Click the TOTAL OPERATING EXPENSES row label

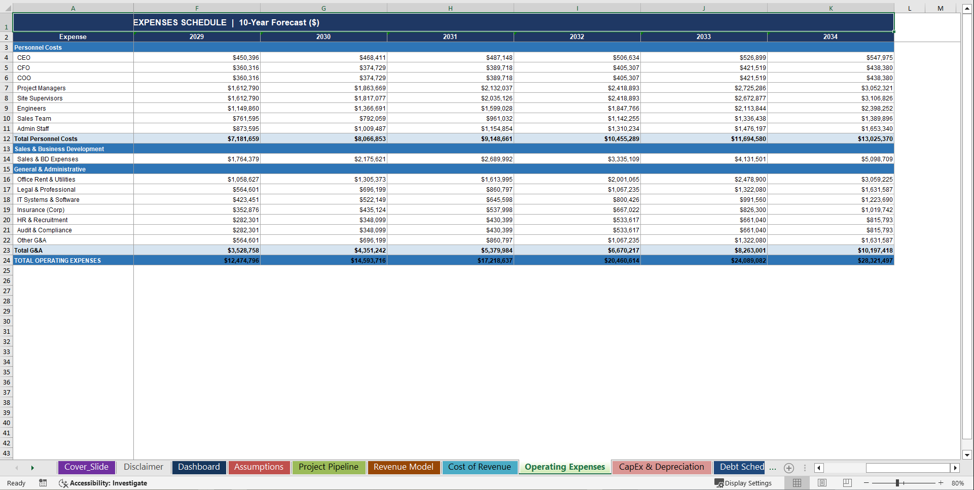pos(57,260)
